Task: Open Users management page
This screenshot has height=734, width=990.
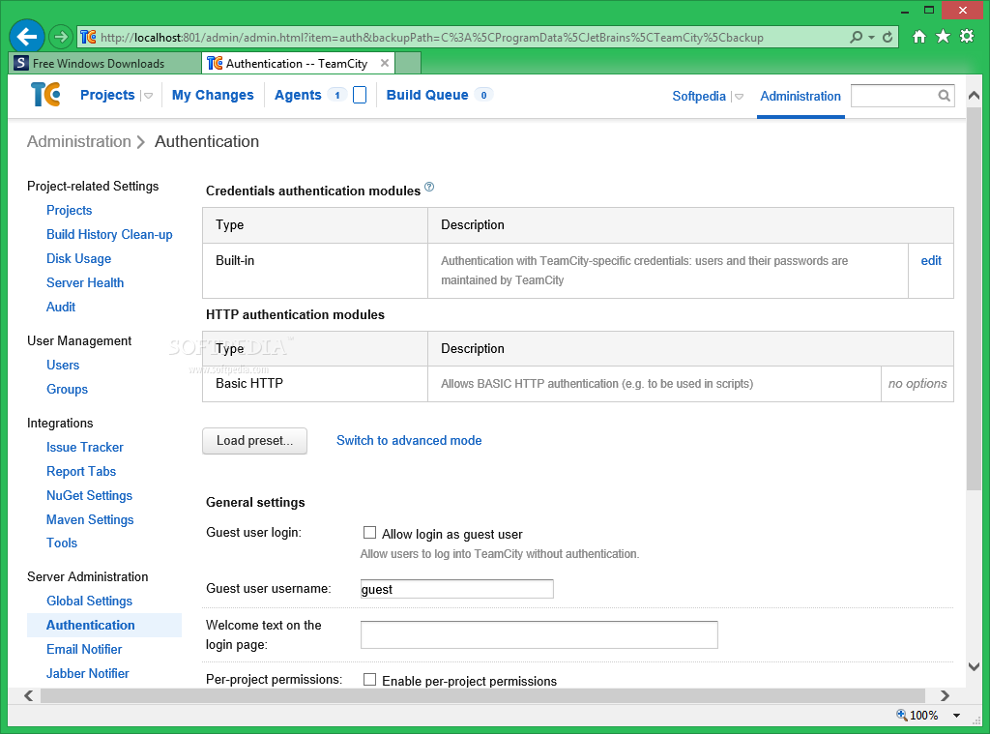Action: click(x=63, y=366)
